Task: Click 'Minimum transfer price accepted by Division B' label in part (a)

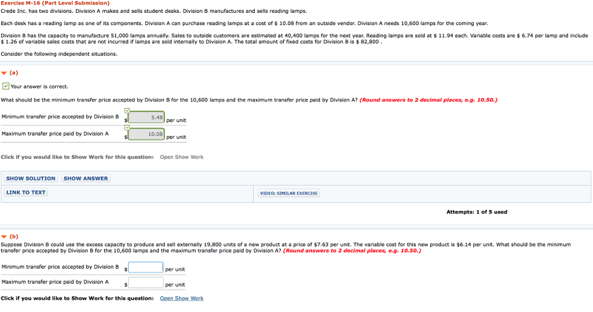Action: [60, 117]
